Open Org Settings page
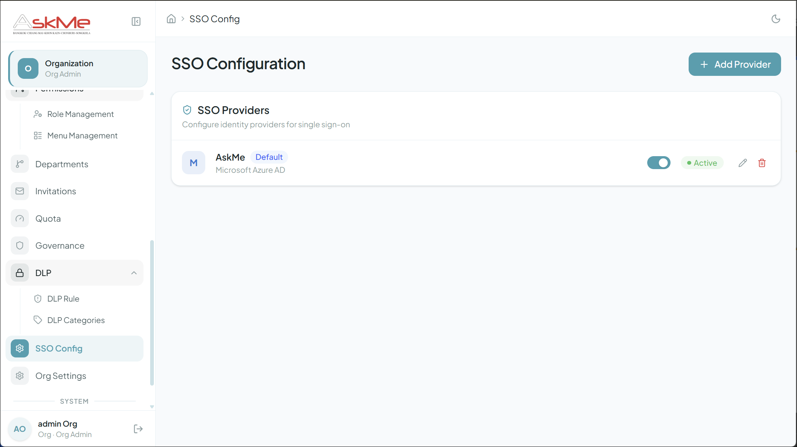The width and height of the screenshot is (797, 447). 74,376
